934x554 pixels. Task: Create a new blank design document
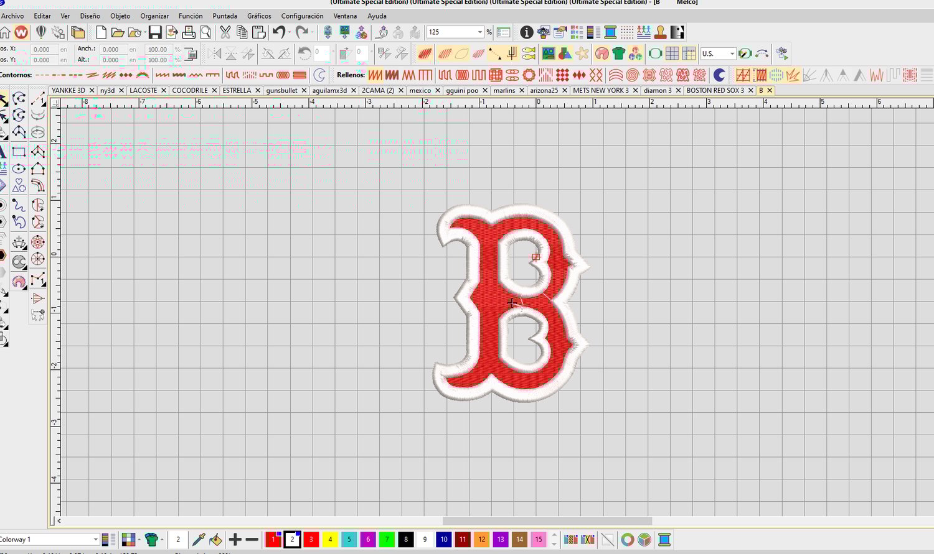tap(101, 32)
